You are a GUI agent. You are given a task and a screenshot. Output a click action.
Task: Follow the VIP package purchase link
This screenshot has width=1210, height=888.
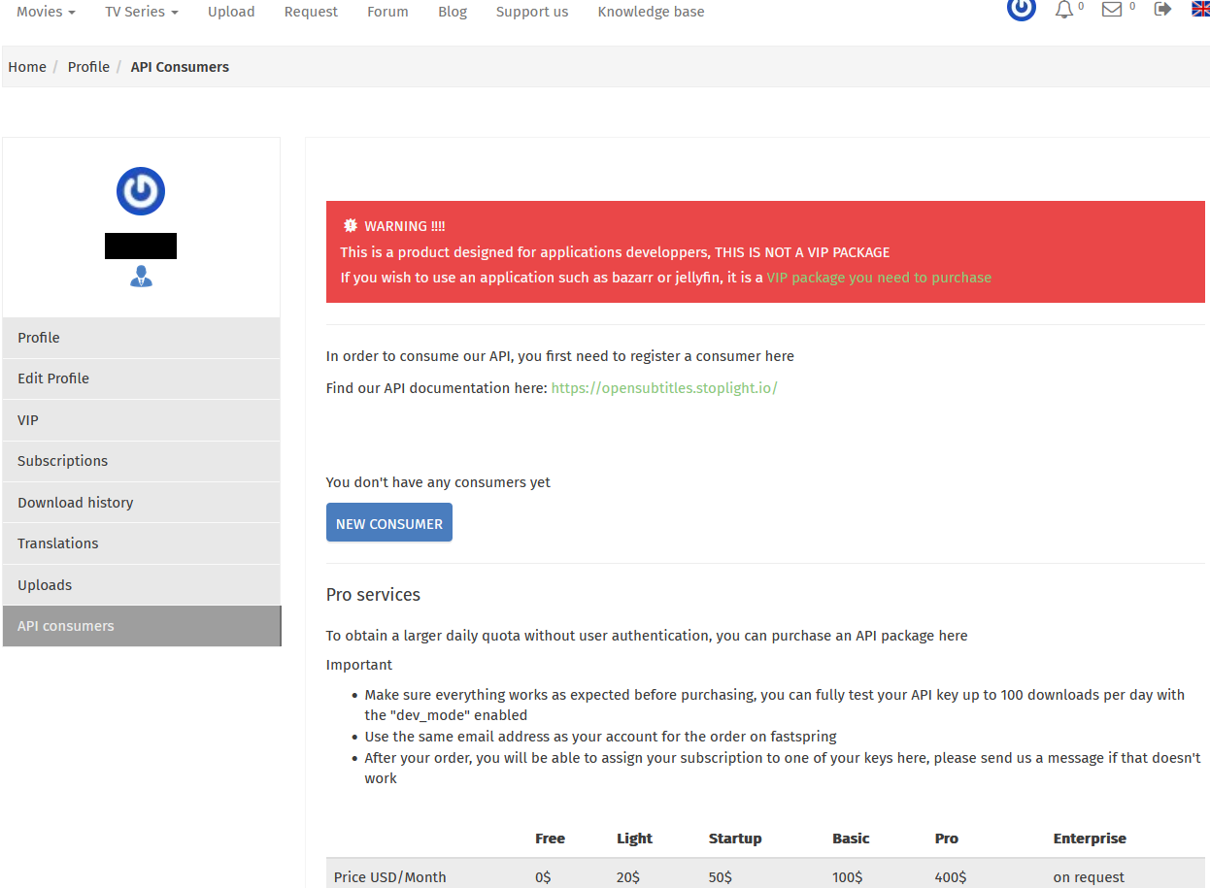click(878, 278)
